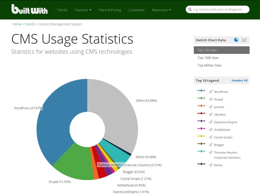260x195 pixels.
Task: Click the WordPress legend line marker
Action: coord(201,91)
